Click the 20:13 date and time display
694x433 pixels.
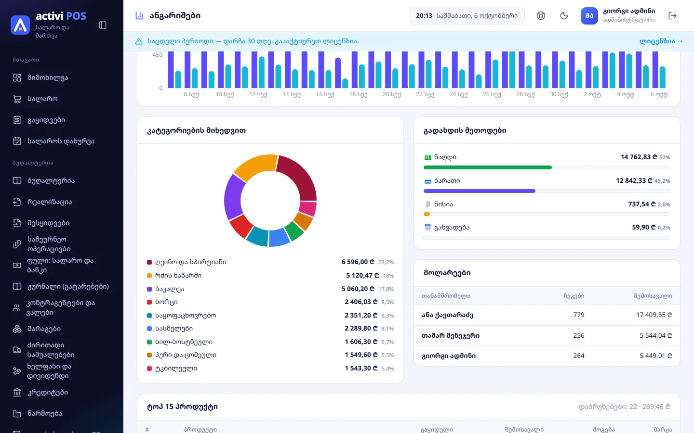pos(467,16)
